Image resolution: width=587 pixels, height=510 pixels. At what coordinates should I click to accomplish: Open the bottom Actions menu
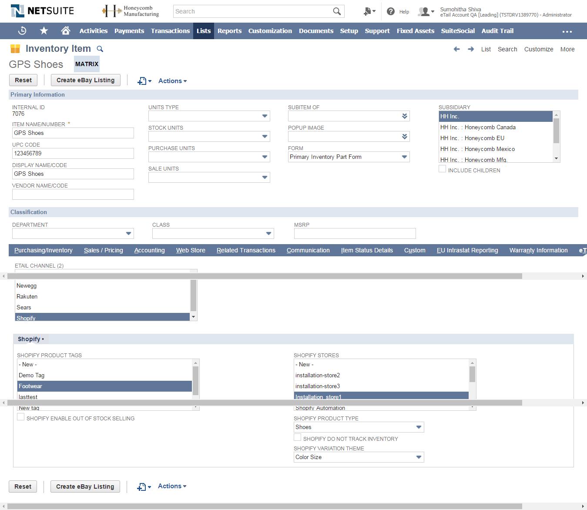point(172,486)
